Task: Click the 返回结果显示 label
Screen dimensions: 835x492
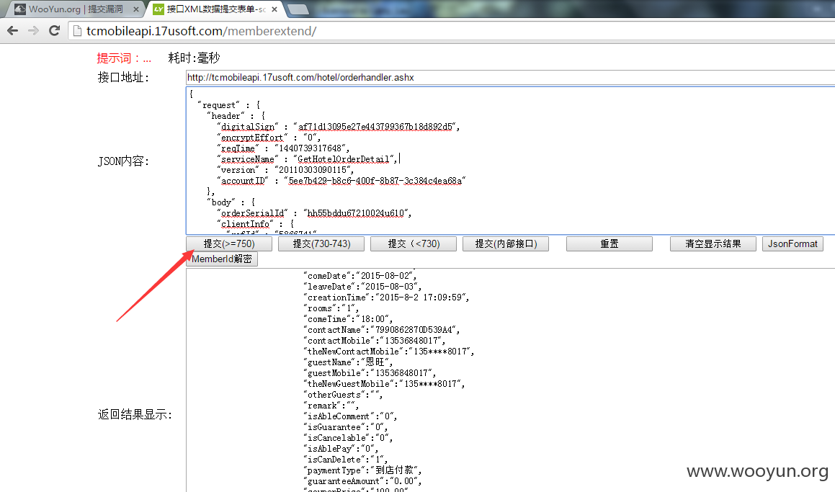Action: click(x=135, y=414)
